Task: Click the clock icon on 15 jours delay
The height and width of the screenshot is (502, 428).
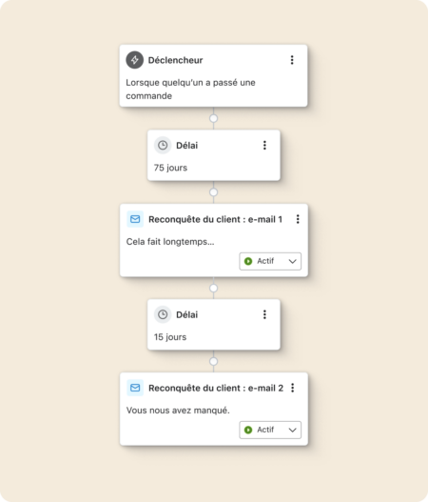Action: [163, 314]
